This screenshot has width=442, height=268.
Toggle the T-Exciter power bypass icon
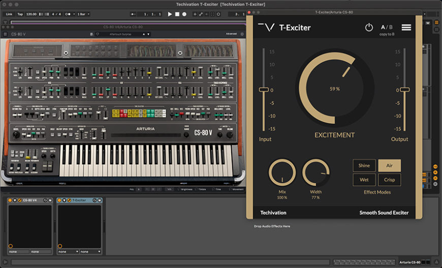[369, 27]
